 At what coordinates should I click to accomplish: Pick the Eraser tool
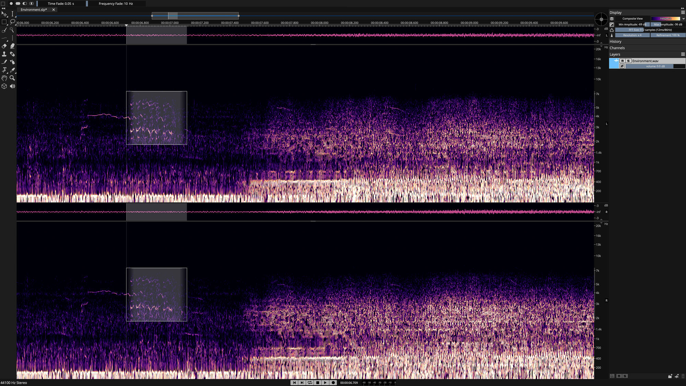(4, 46)
